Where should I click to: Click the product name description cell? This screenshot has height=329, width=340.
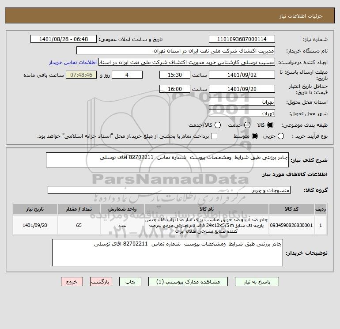207,225
